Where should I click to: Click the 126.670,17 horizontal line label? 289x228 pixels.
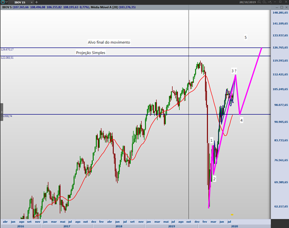tap(7, 49)
